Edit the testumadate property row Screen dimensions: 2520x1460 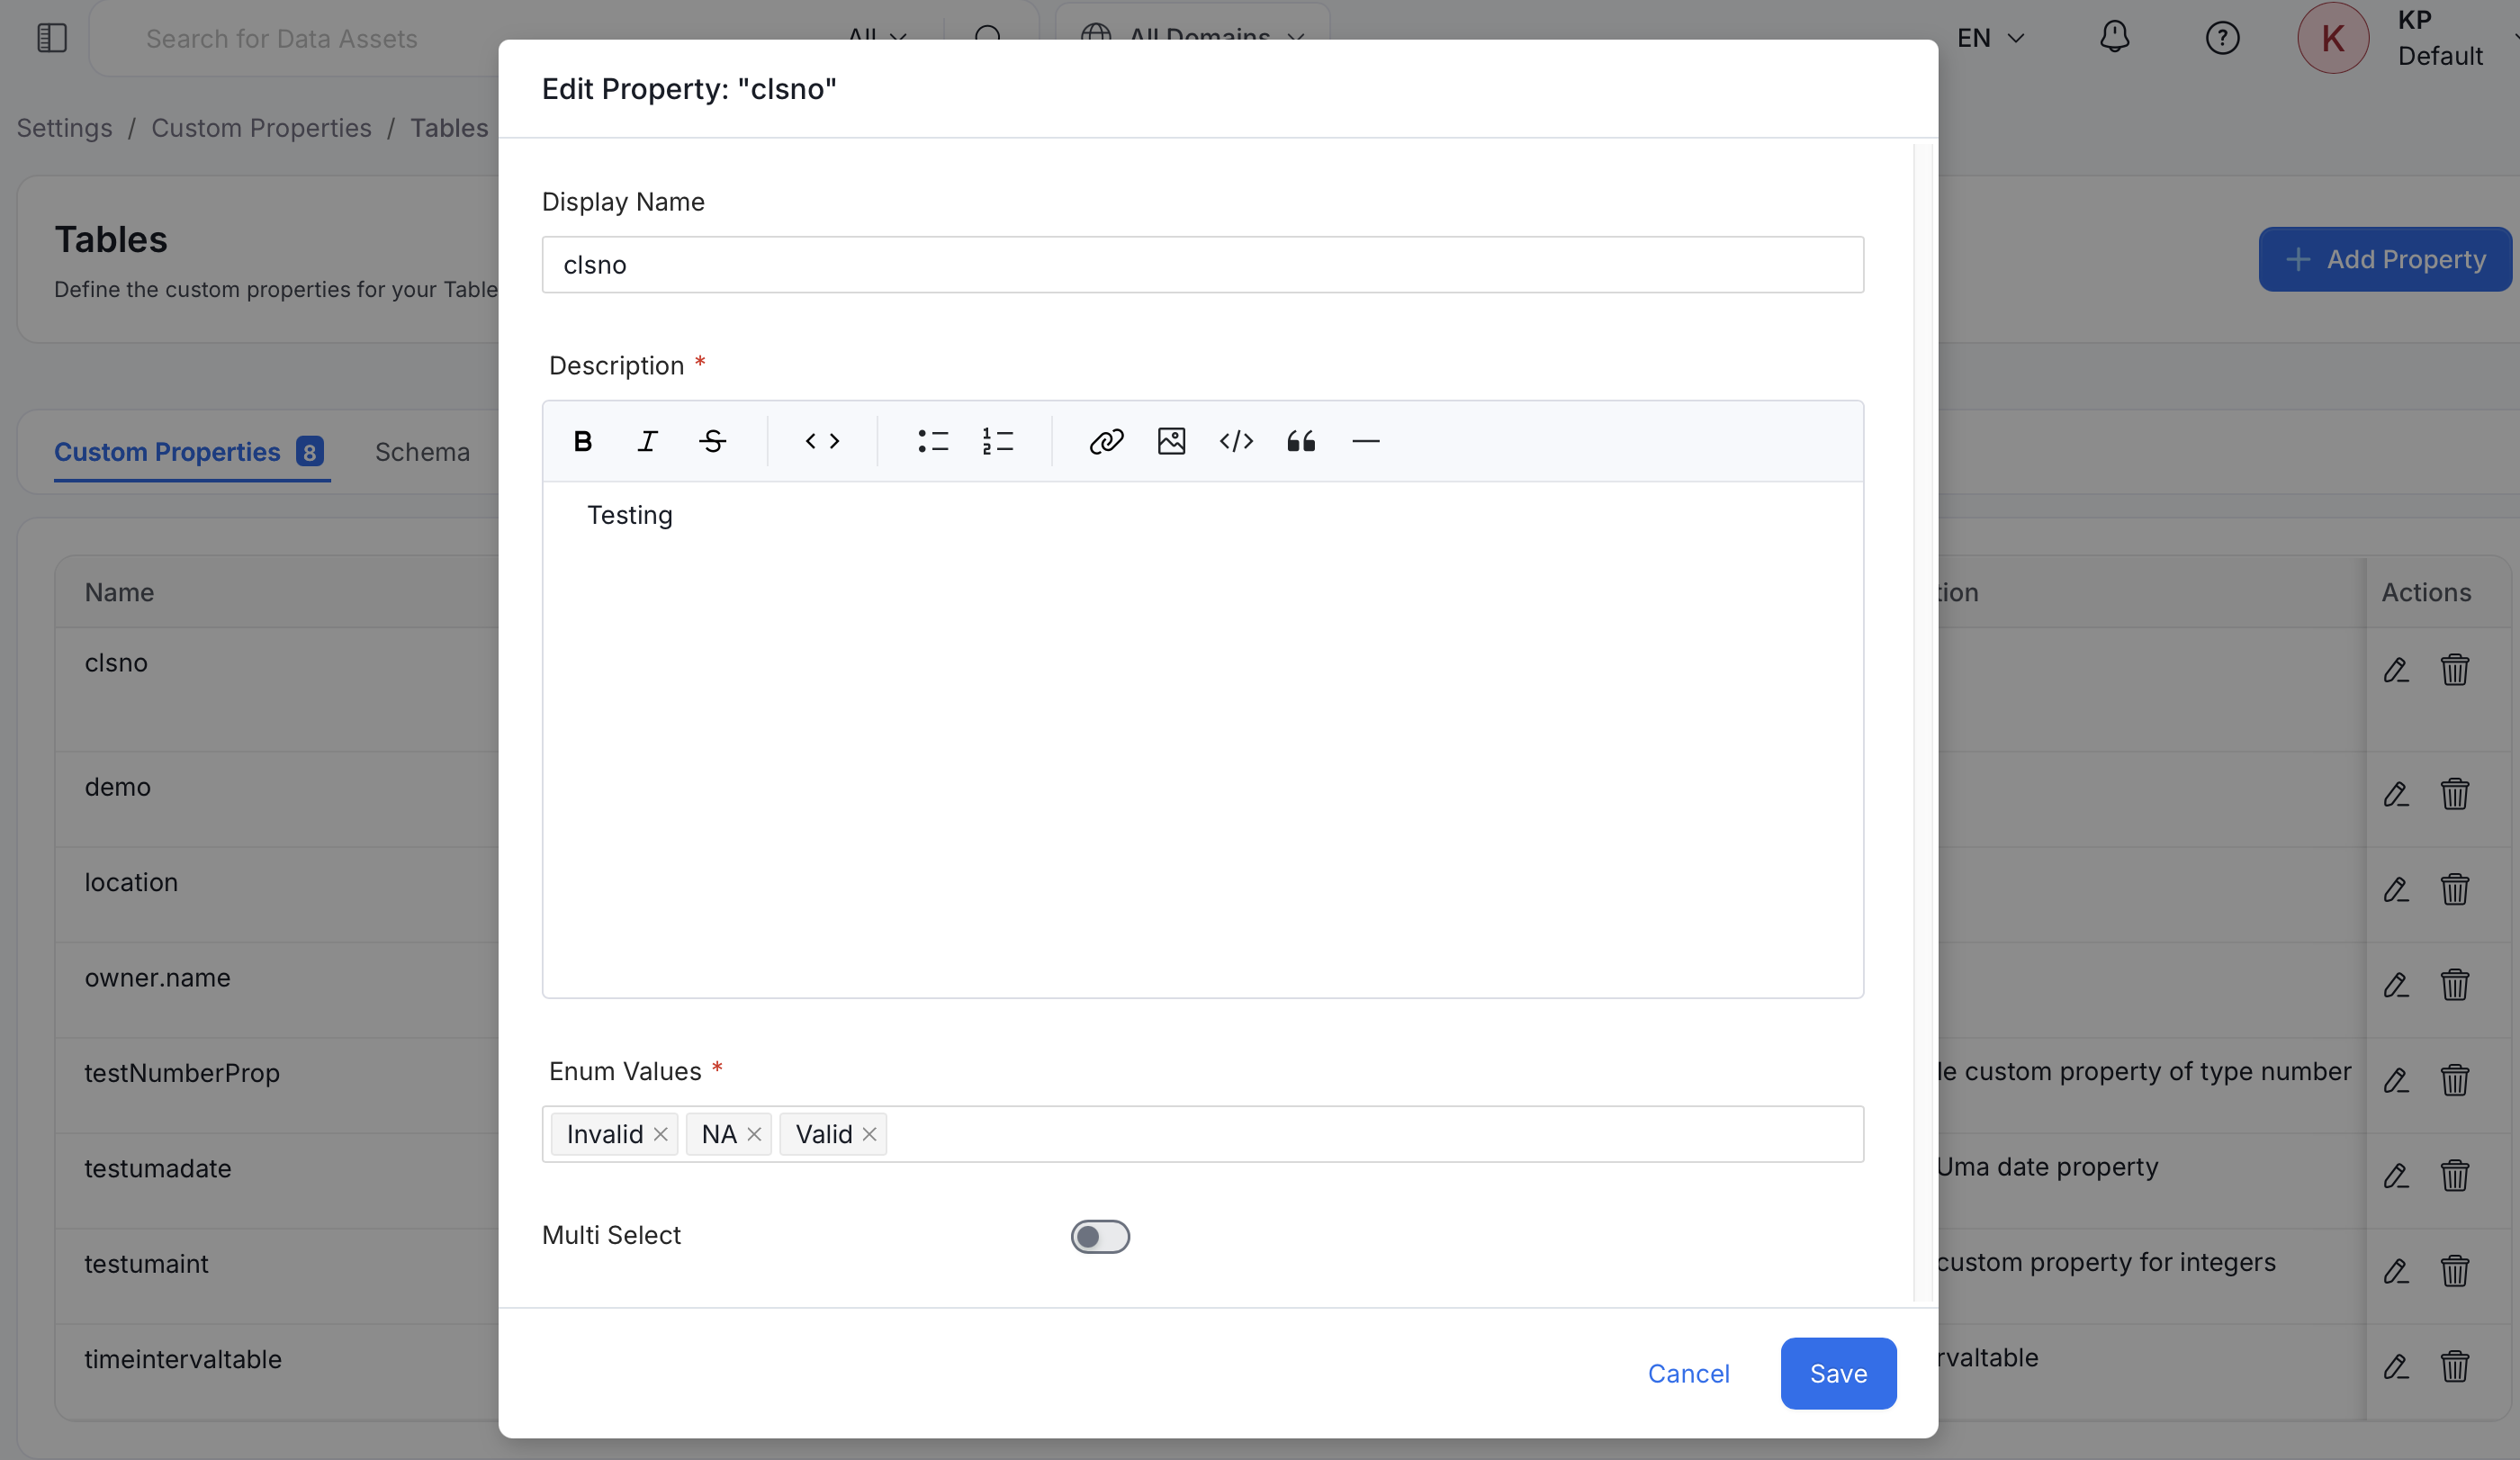click(2396, 1176)
